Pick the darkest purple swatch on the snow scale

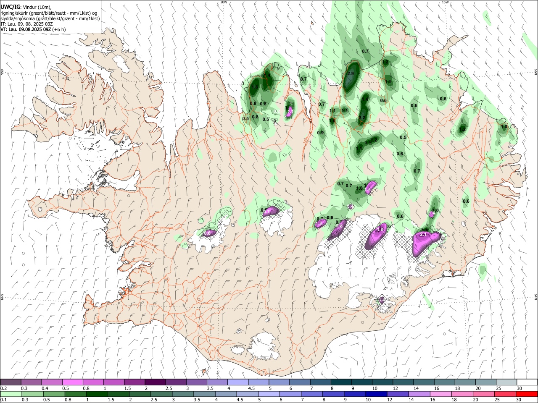point(155,382)
